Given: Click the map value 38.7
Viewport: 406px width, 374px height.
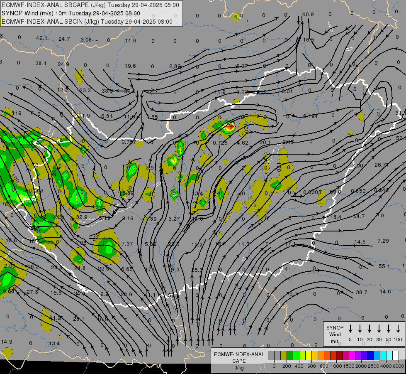Looking at the screenshot, I should pyautogui.click(x=362, y=293).
